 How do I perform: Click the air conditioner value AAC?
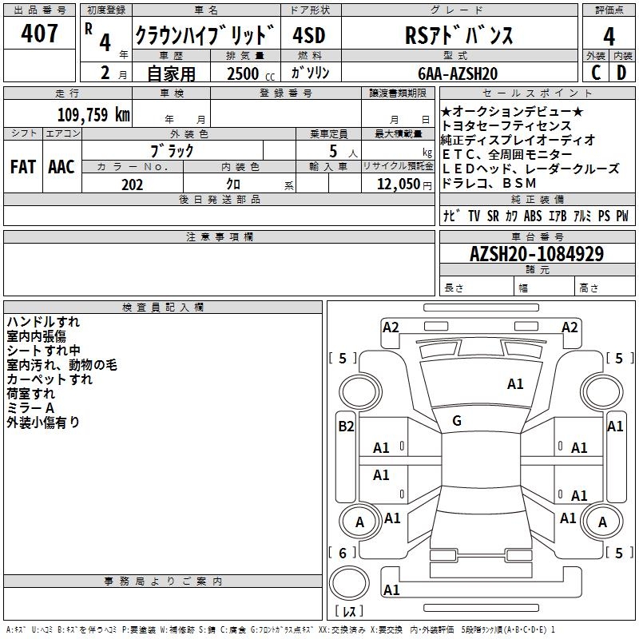(62, 167)
